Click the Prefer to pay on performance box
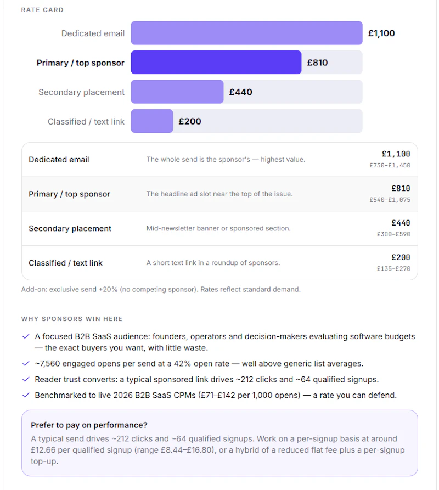The image size is (439, 490). pyautogui.click(x=219, y=443)
